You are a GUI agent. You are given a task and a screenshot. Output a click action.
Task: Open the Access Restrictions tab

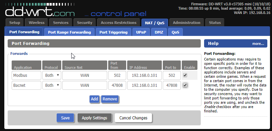[x=119, y=23]
